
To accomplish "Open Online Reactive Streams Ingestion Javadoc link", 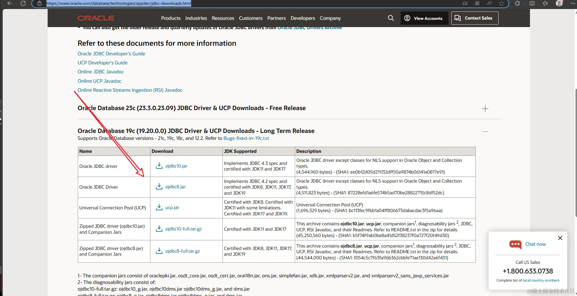I will pos(130,90).
